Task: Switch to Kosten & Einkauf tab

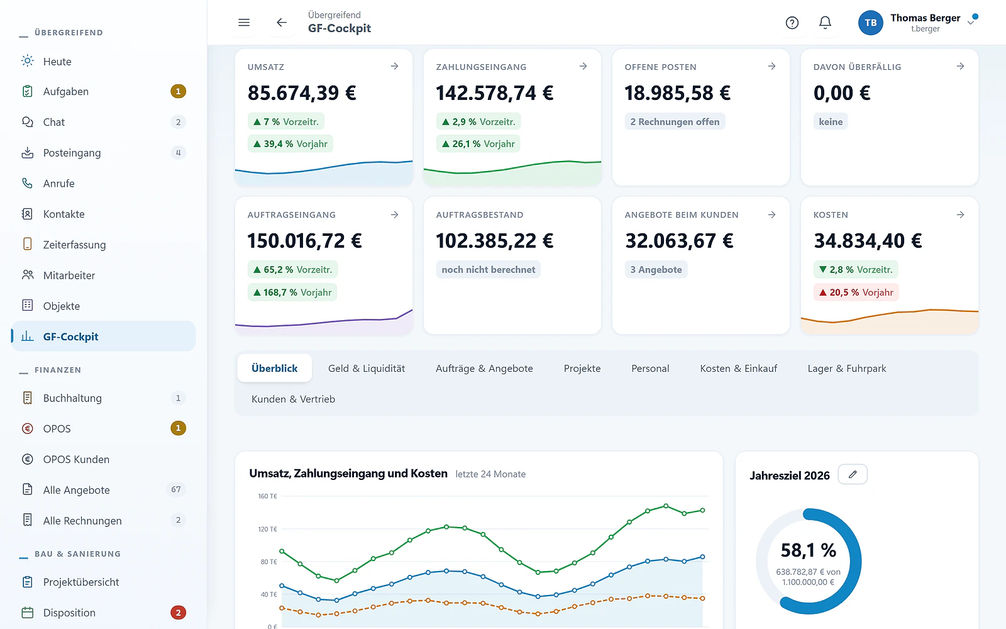Action: [x=739, y=369]
